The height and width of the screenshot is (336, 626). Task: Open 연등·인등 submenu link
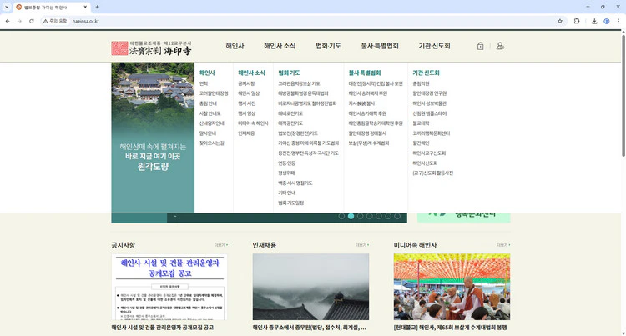tap(286, 163)
